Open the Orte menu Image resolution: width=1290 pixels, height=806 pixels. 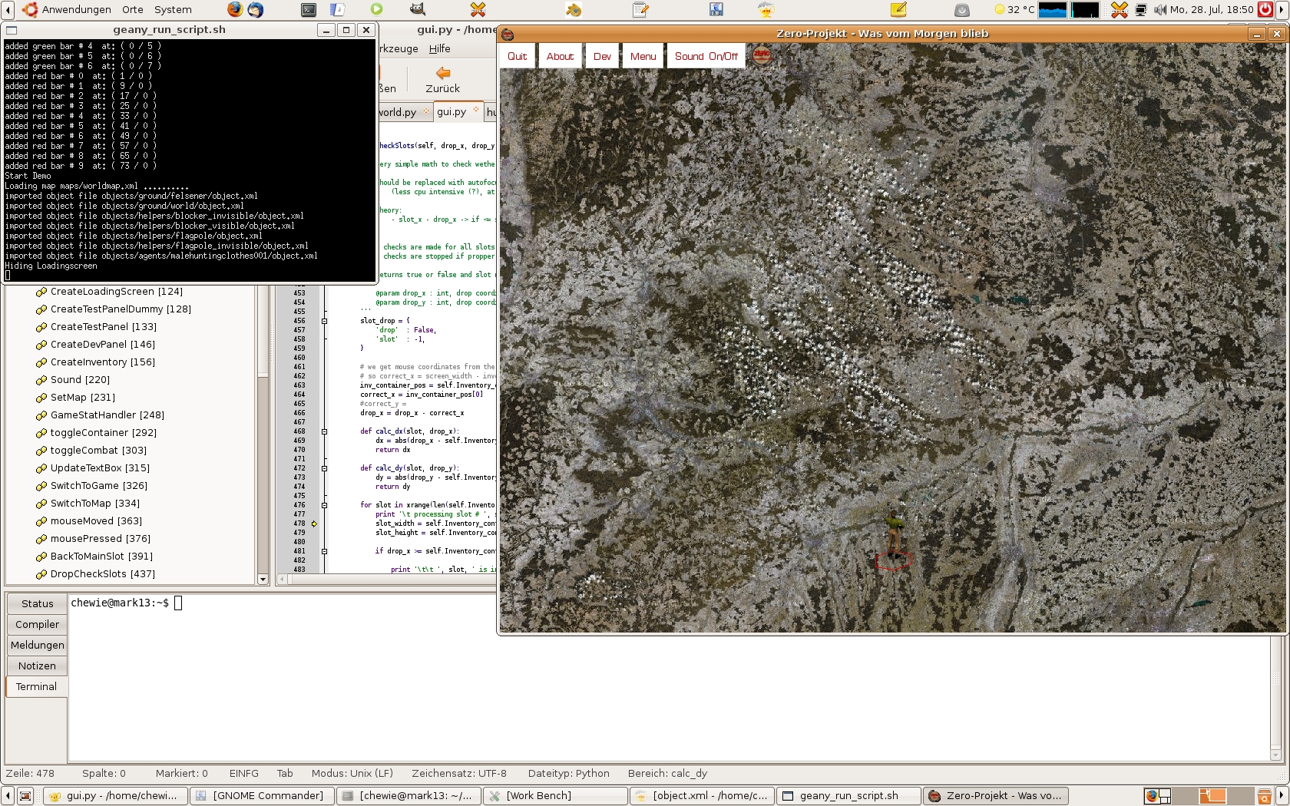(x=133, y=9)
